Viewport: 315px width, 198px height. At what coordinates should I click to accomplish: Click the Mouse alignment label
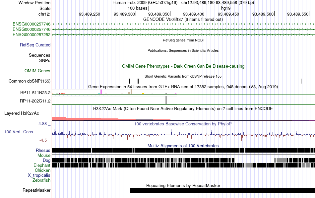point(44,156)
